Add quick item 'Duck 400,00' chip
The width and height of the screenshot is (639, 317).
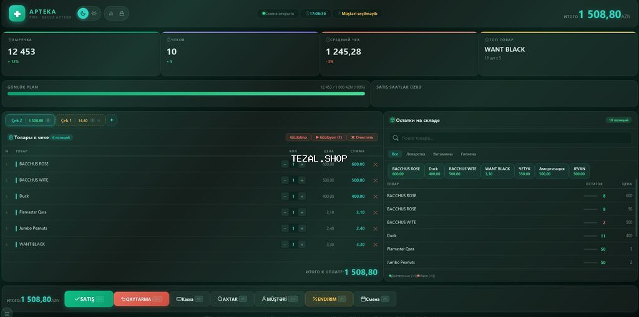434,171
